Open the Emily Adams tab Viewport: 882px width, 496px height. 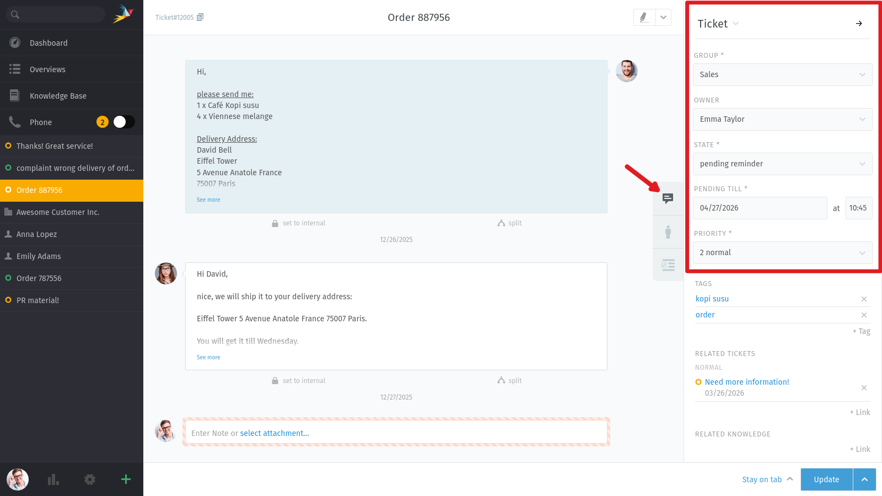click(72, 256)
